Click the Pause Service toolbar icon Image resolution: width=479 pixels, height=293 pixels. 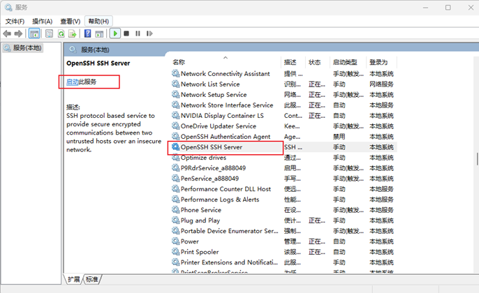138,33
